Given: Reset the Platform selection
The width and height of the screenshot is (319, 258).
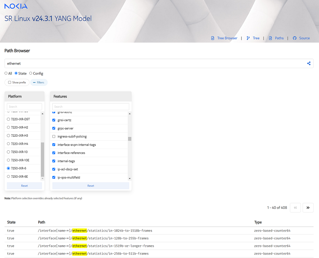Looking at the screenshot, I should 24,186.
